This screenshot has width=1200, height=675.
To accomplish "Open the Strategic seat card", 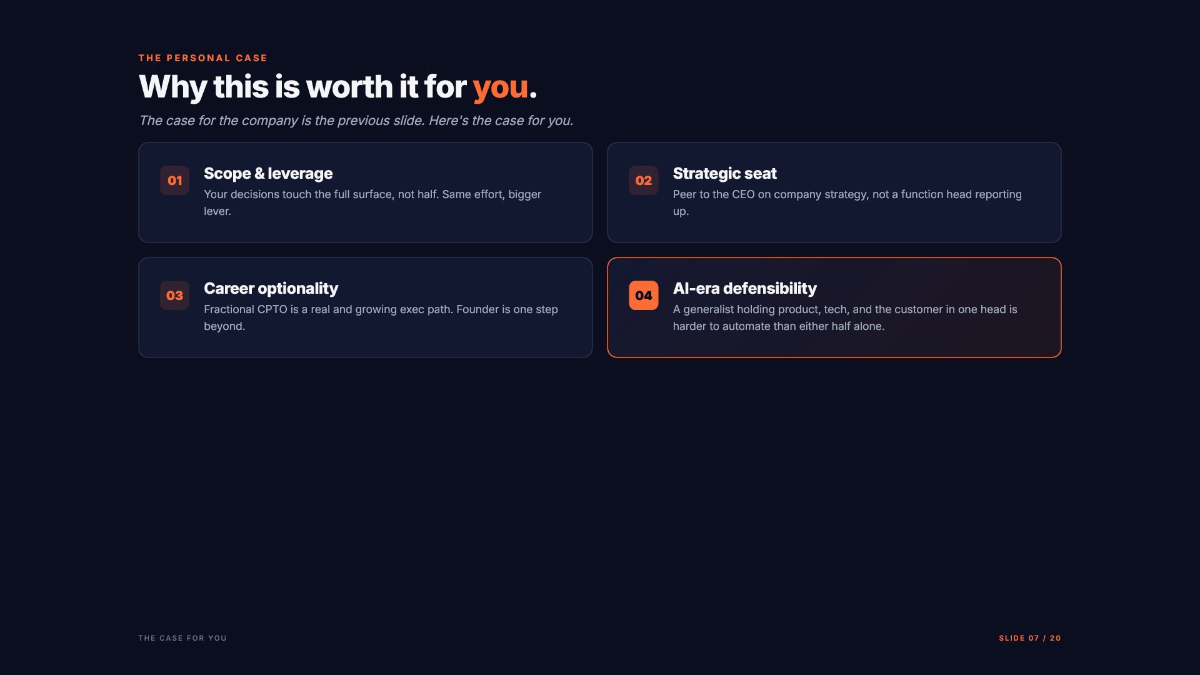I will 834,192.
